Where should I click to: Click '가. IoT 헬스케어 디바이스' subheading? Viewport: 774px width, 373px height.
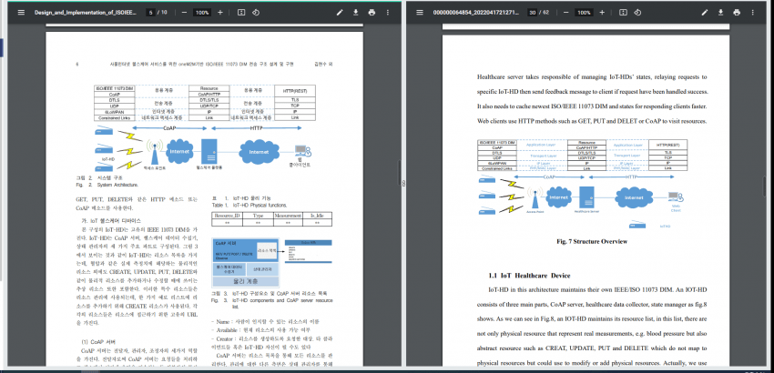click(111, 220)
